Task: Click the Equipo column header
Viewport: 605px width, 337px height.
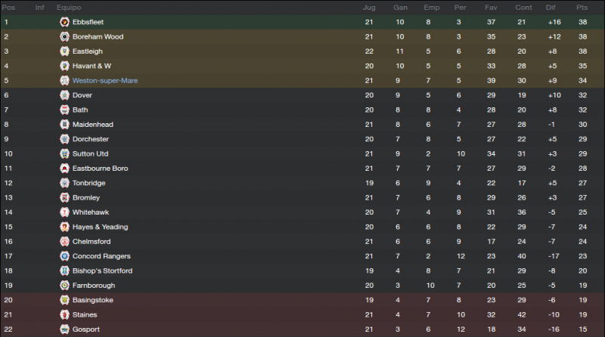Action: coord(69,8)
